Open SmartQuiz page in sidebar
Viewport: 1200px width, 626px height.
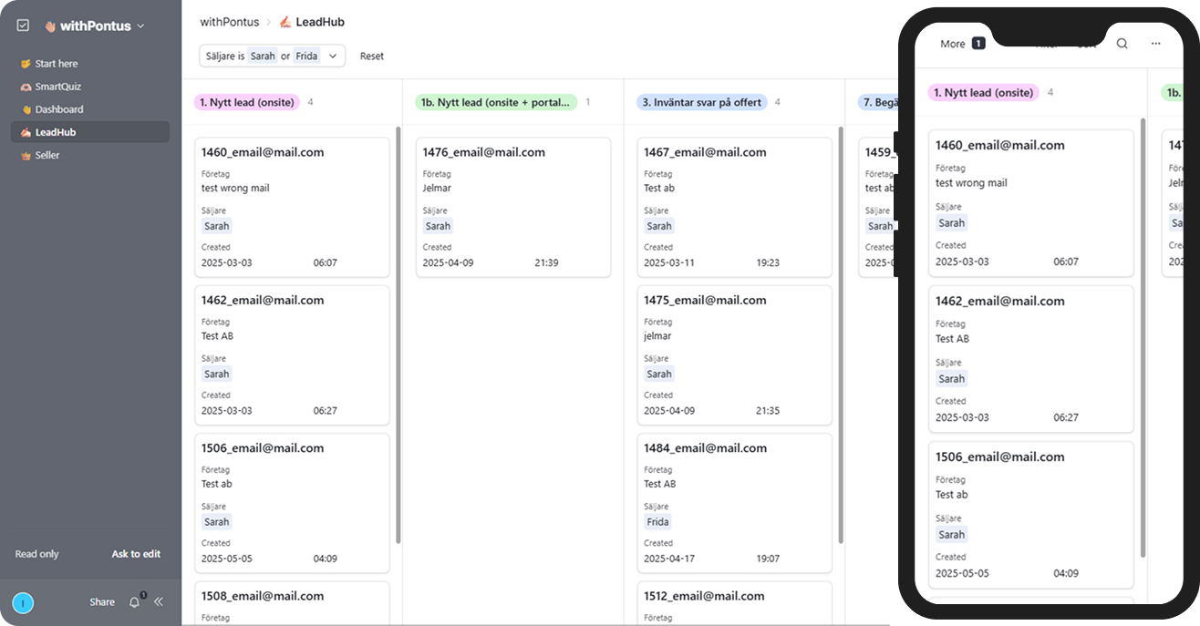tap(58, 87)
